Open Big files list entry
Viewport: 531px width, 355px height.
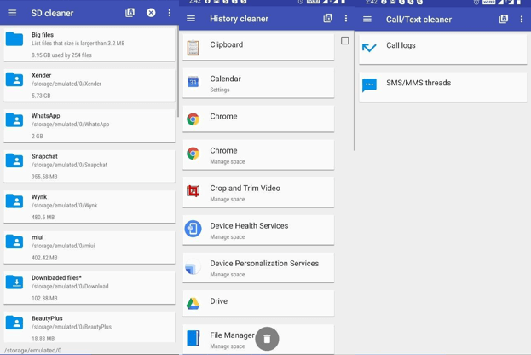[89, 44]
